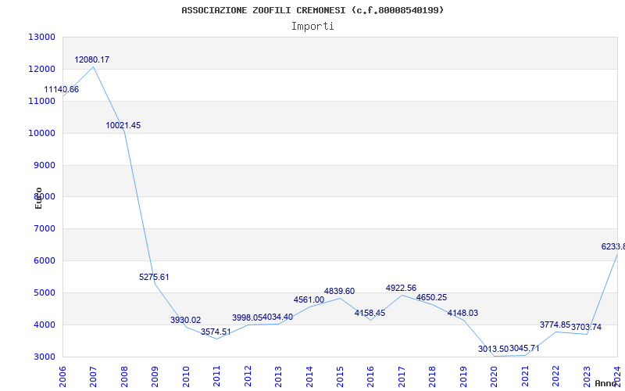The image size is (625, 391).
Task: Click the 2009 x-axis year label
Action: [x=155, y=377]
